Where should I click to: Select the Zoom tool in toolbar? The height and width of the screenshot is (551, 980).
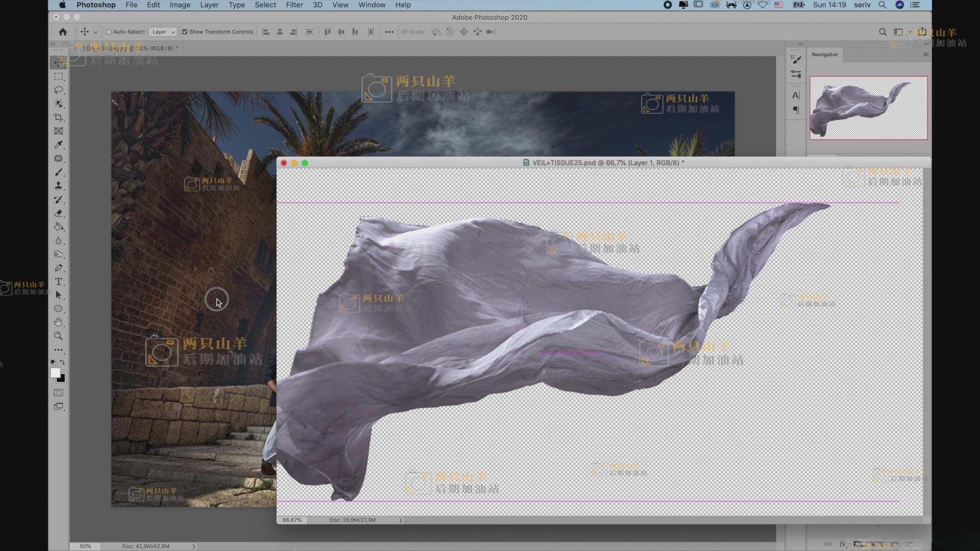tap(59, 336)
